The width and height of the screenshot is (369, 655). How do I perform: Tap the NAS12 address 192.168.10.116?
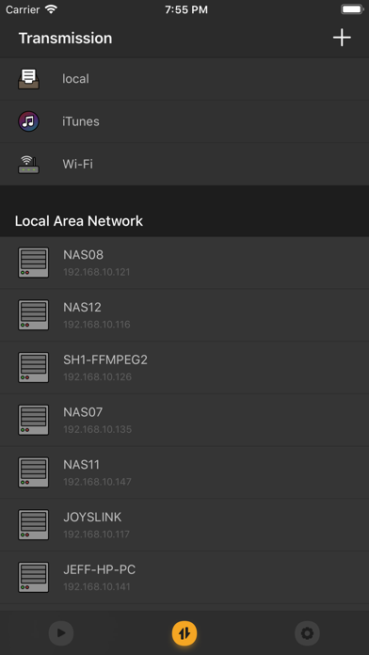coord(97,324)
